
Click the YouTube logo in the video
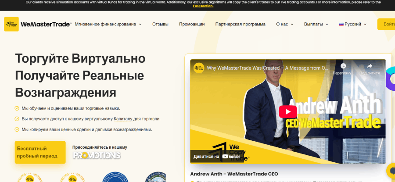pos(232,156)
